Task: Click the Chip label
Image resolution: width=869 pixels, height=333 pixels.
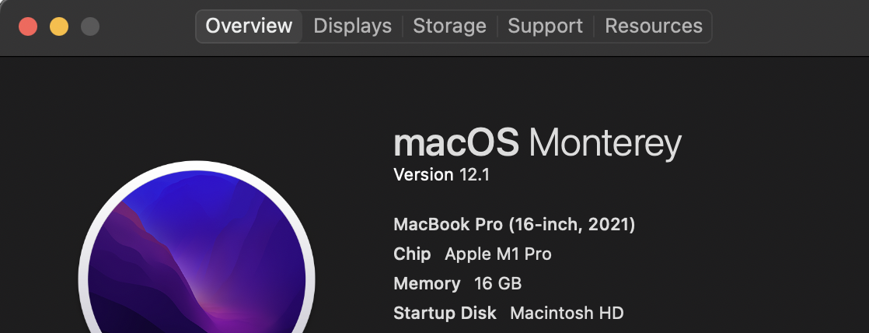Action: pyautogui.click(x=413, y=254)
